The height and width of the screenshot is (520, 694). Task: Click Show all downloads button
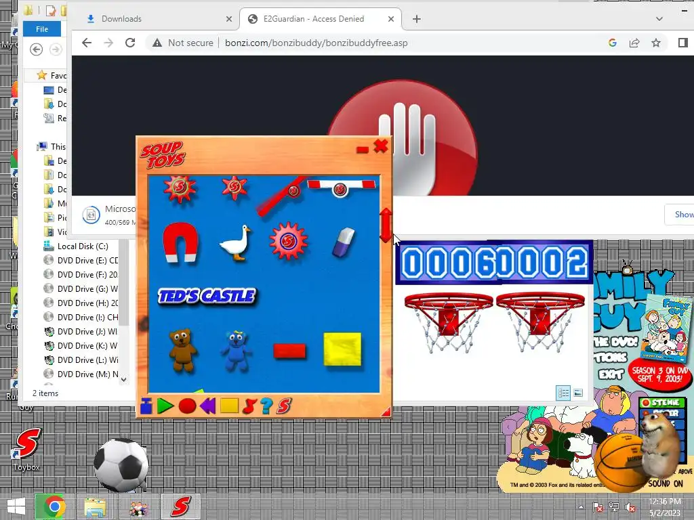(680, 215)
